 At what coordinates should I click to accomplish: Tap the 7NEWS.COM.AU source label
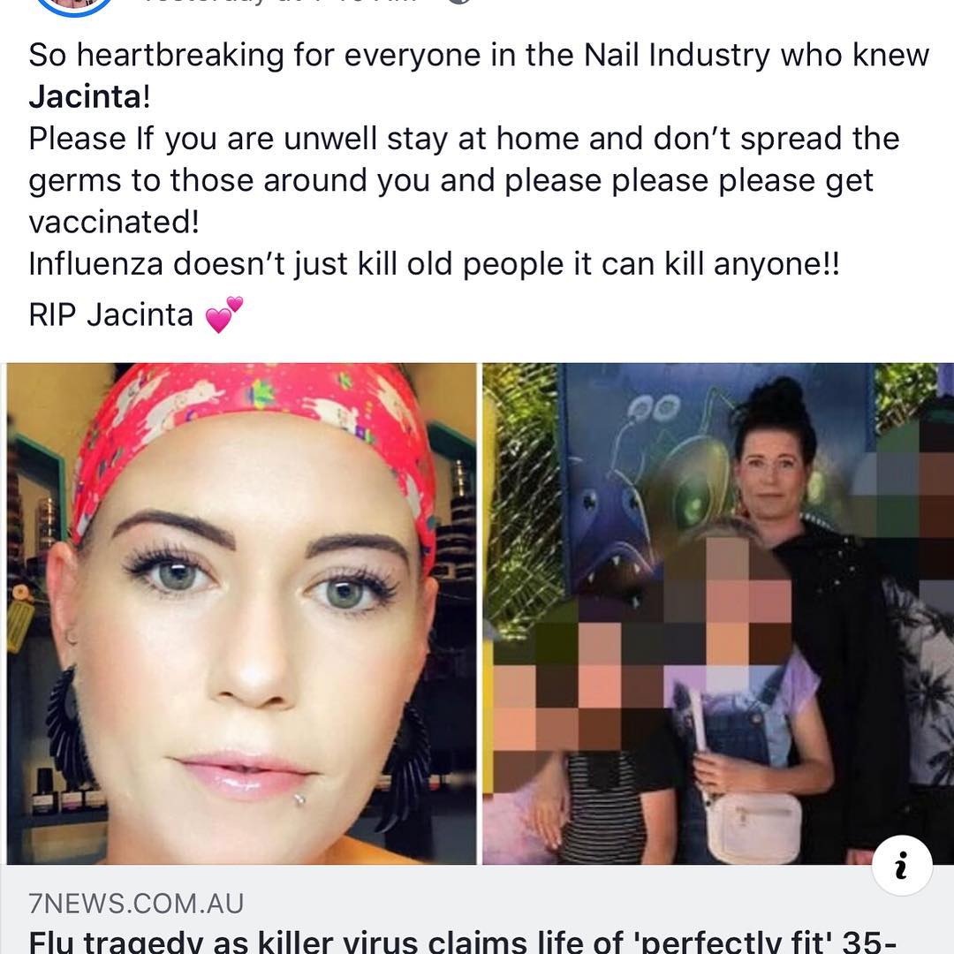136,904
